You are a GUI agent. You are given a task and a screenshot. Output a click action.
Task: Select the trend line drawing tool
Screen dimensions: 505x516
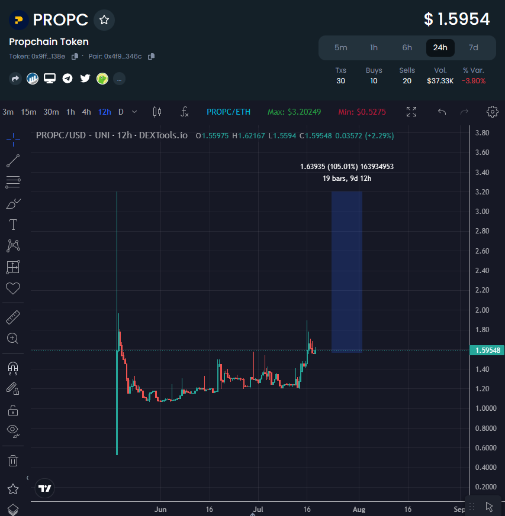(13, 161)
